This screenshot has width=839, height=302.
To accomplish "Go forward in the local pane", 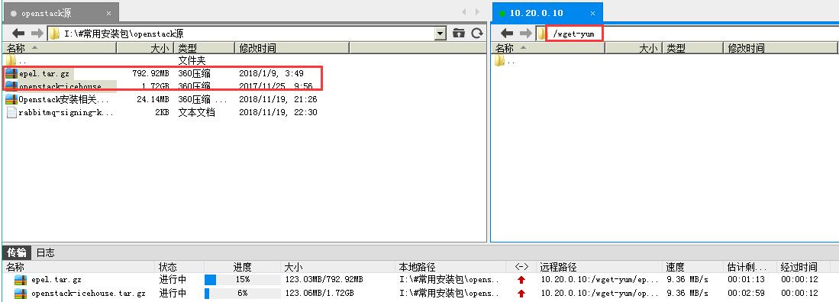I will [37, 33].
